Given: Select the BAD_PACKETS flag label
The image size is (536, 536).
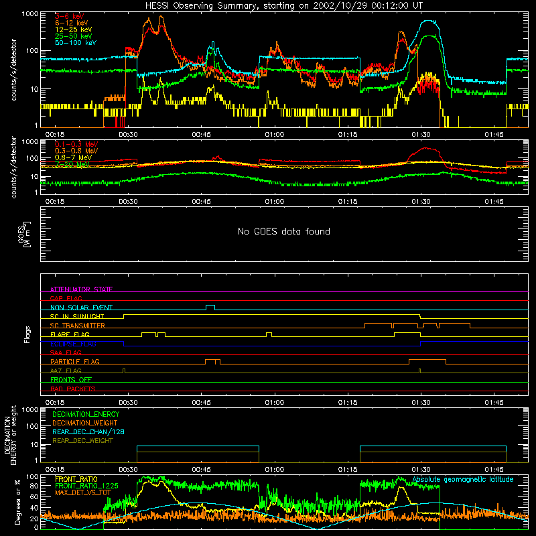Looking at the screenshot, I should tap(73, 389).
